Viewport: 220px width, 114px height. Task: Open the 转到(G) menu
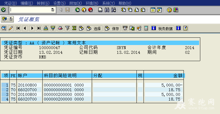point(43,3)
